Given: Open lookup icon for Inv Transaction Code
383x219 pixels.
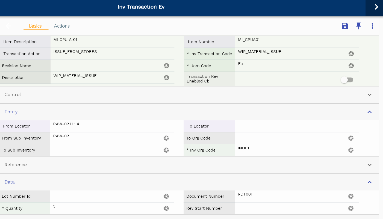Looking at the screenshot, I should (x=351, y=54).
